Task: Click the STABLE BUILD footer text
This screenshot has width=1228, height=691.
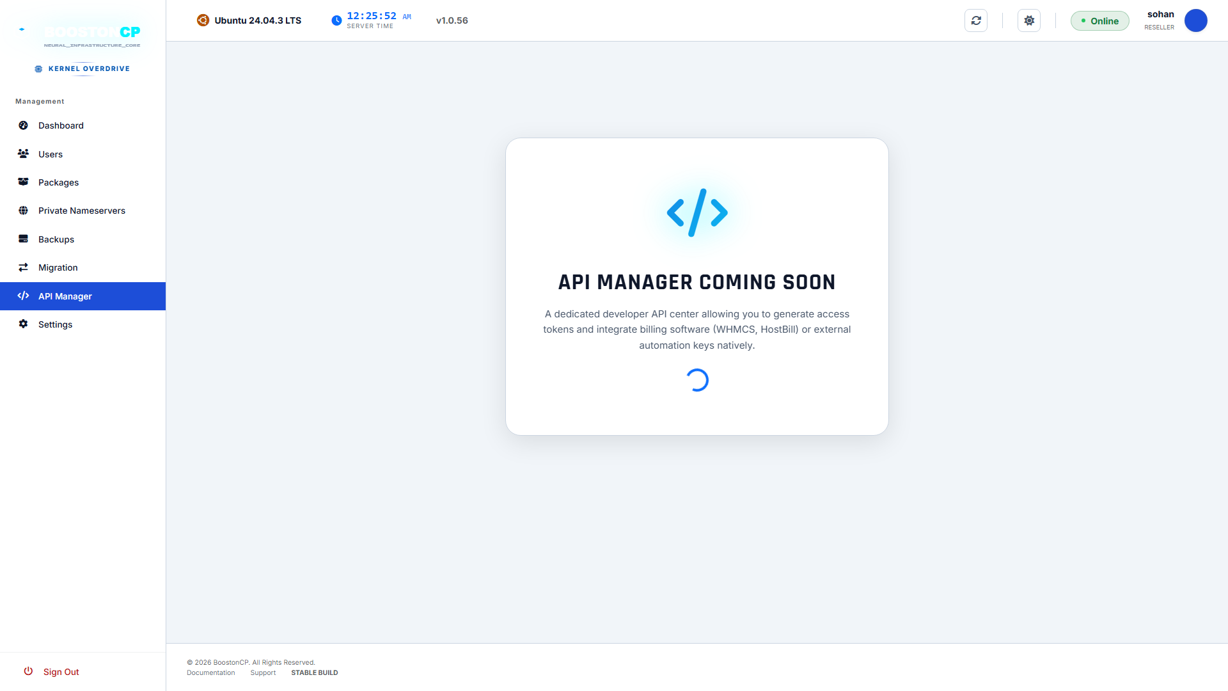Action: (x=315, y=672)
